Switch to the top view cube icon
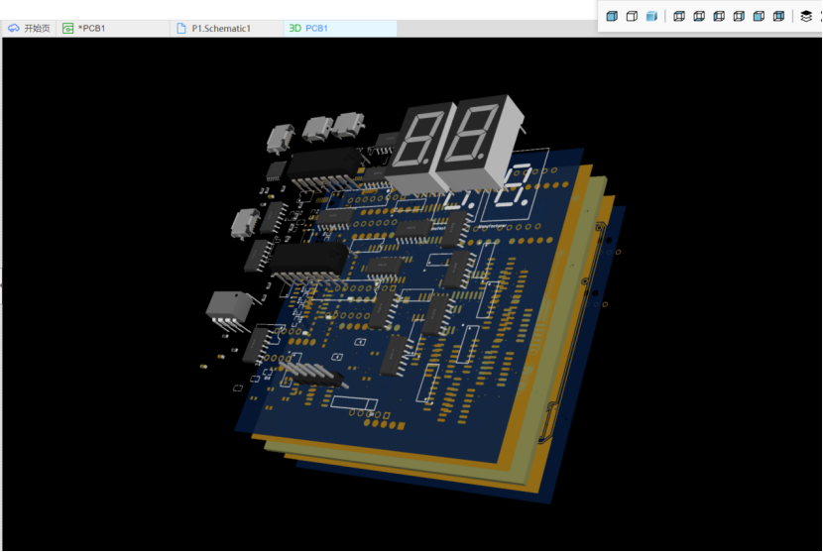Image resolution: width=823 pixels, height=552 pixels. coord(679,16)
